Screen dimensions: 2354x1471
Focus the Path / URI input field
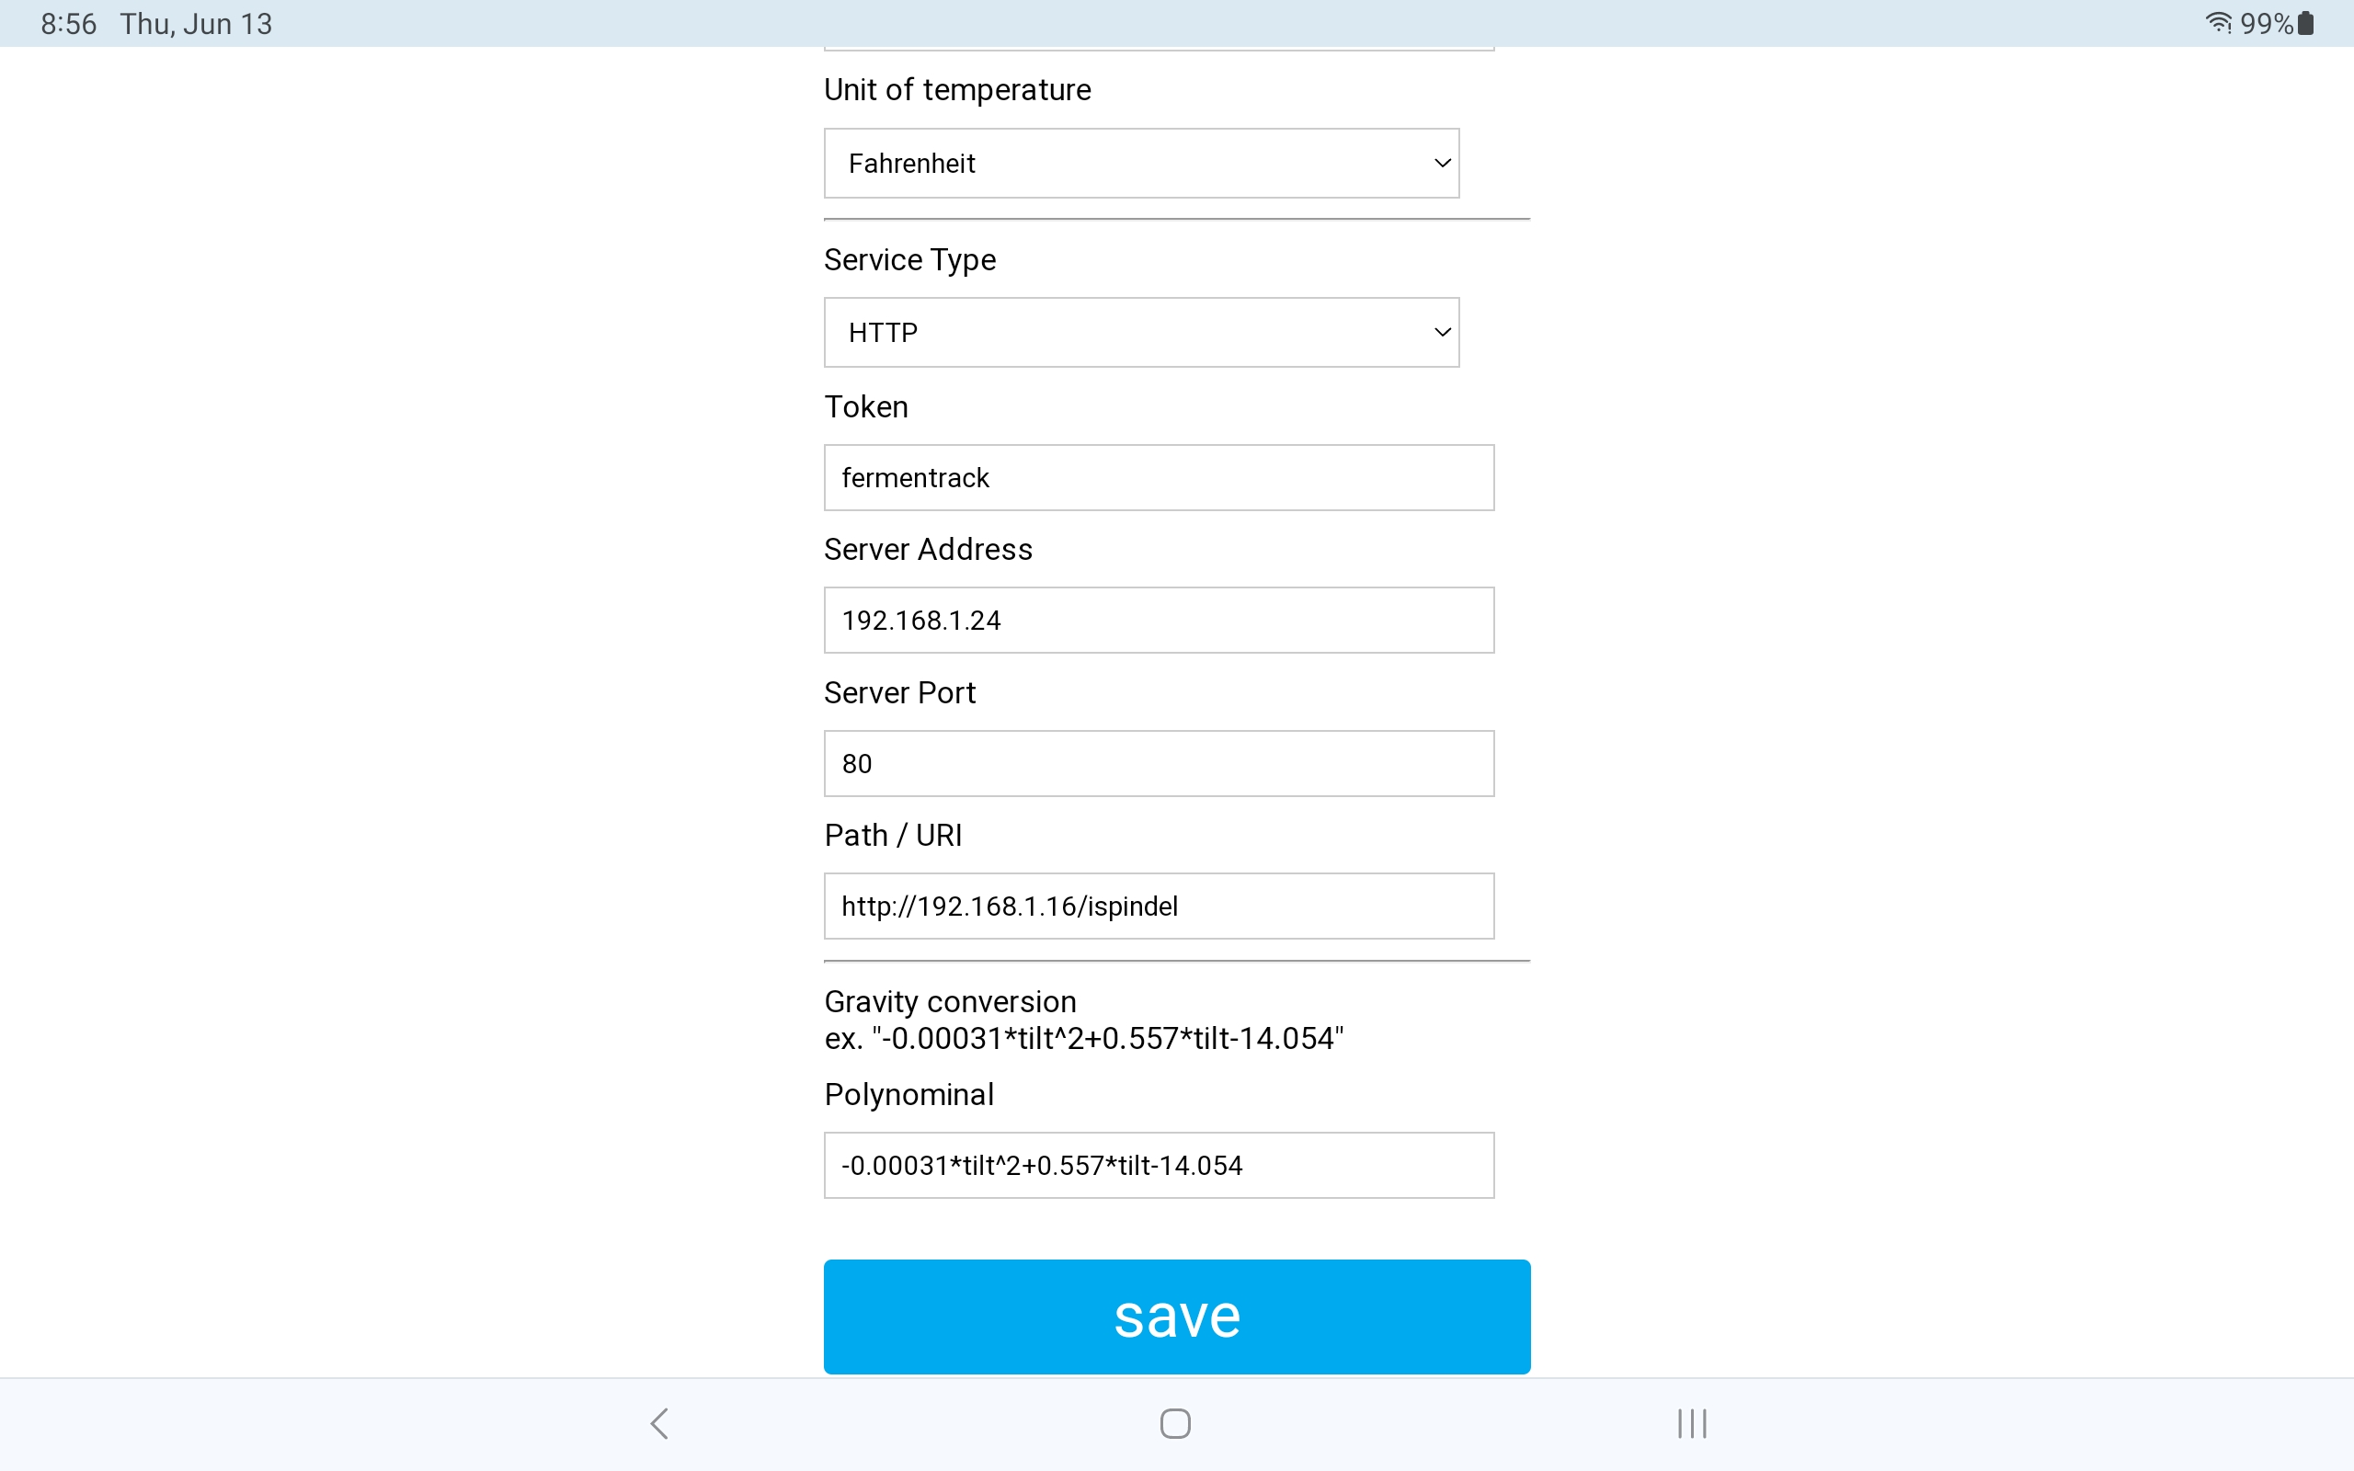(1159, 906)
